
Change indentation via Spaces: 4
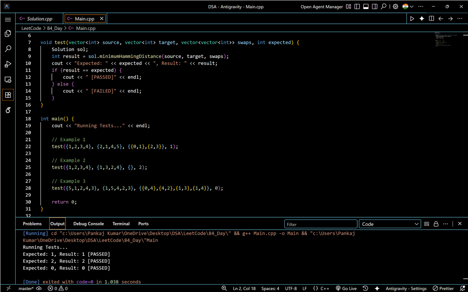click(270, 288)
